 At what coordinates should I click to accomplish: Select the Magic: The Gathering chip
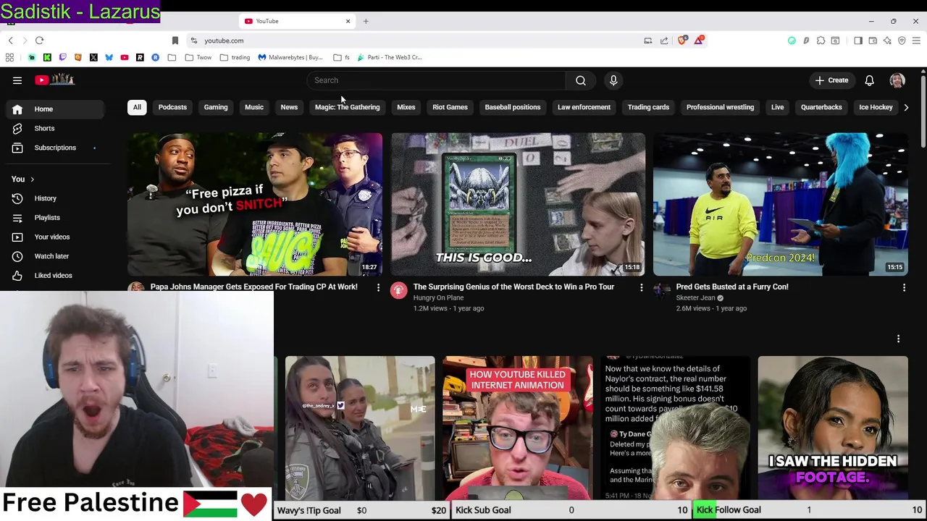click(348, 107)
